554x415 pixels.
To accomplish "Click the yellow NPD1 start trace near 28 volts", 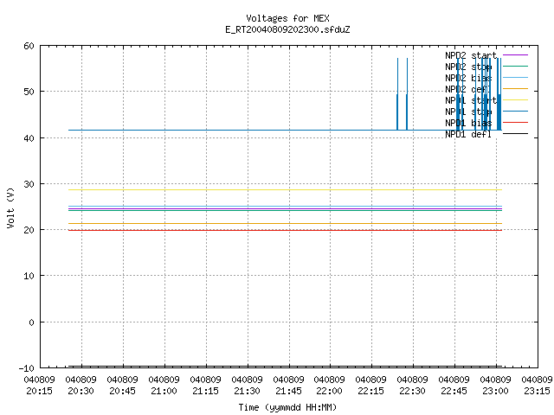I will pyautogui.click(x=285, y=190).
